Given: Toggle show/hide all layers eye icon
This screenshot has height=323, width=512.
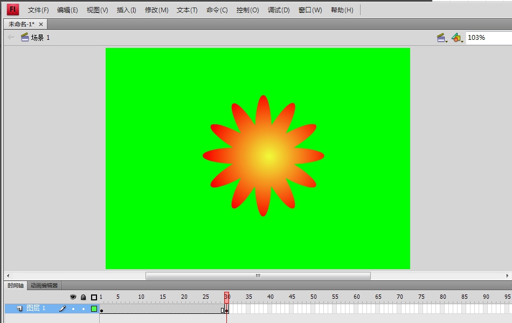Looking at the screenshot, I should [x=73, y=297].
